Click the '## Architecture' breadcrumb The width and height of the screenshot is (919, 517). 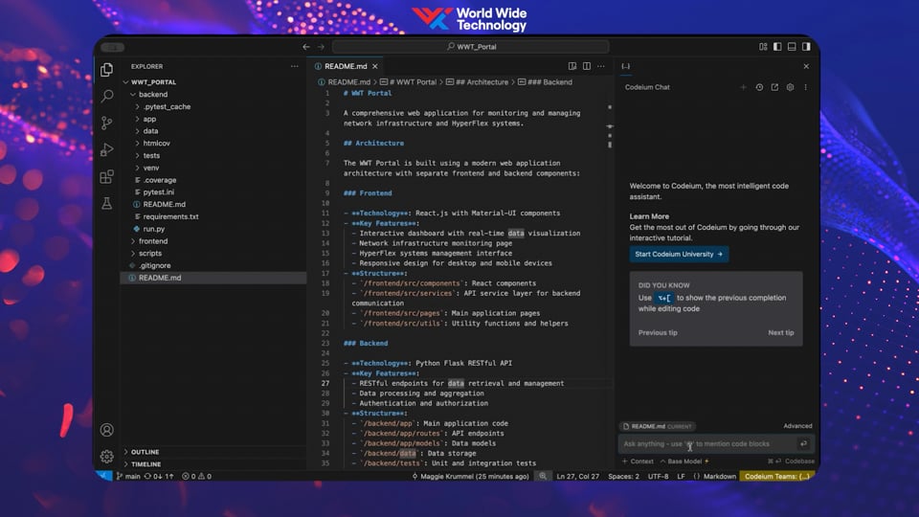[477, 82]
